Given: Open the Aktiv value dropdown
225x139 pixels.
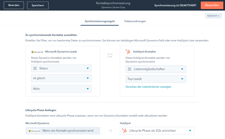Looking at the screenshot, I should pos(61,89).
